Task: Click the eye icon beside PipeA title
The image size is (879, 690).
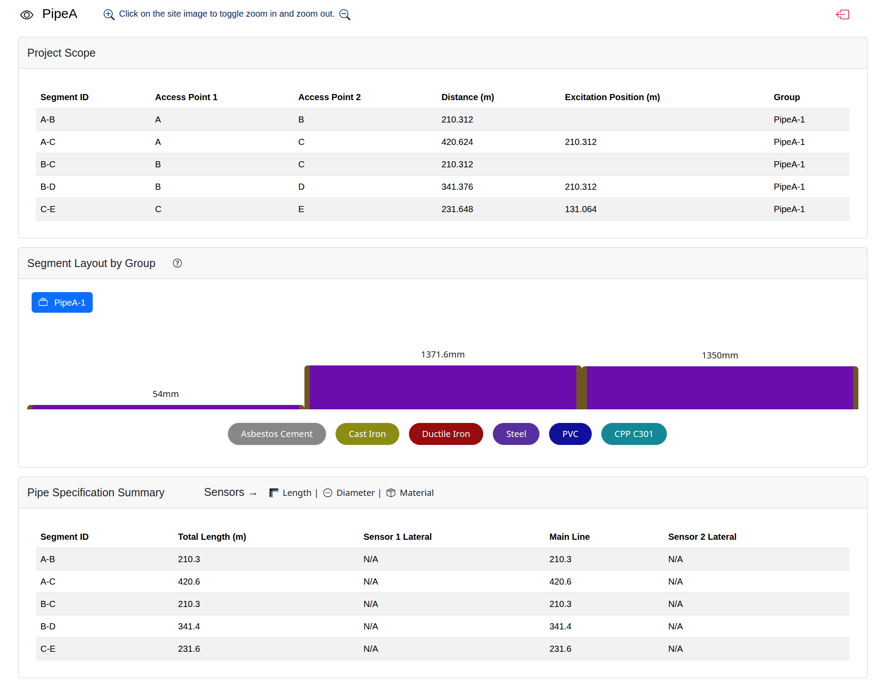Action: pos(27,15)
